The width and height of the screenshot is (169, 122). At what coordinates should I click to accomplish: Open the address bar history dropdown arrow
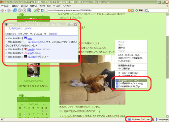click(133, 11)
